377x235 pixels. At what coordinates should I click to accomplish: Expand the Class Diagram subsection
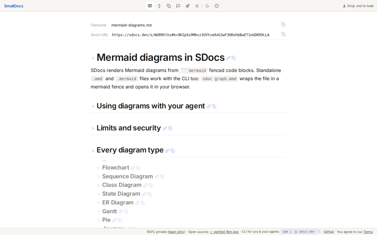click(99, 185)
